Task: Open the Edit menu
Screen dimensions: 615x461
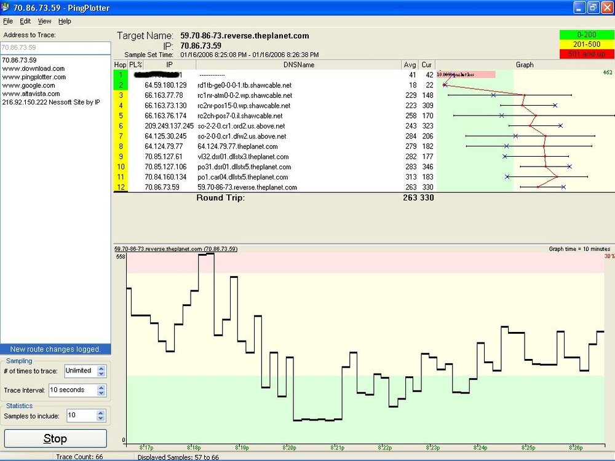Action: tap(25, 21)
